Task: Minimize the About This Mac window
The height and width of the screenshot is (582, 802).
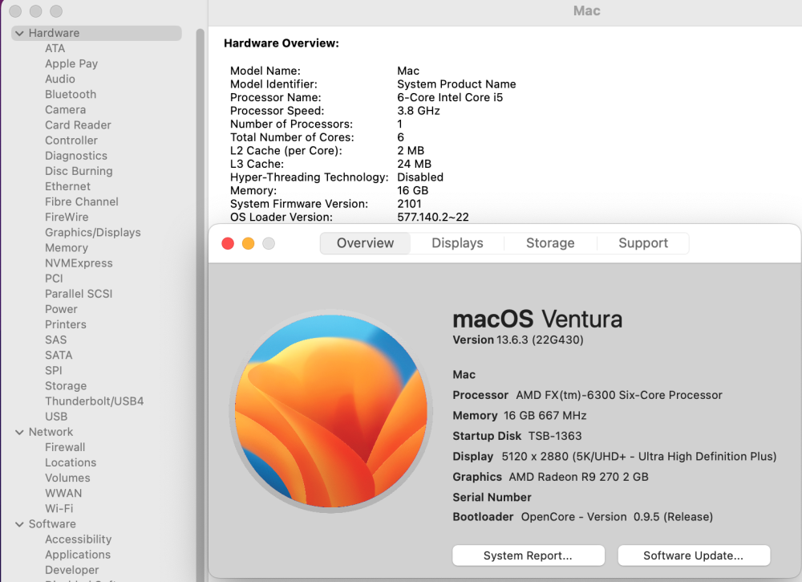Action: [248, 244]
